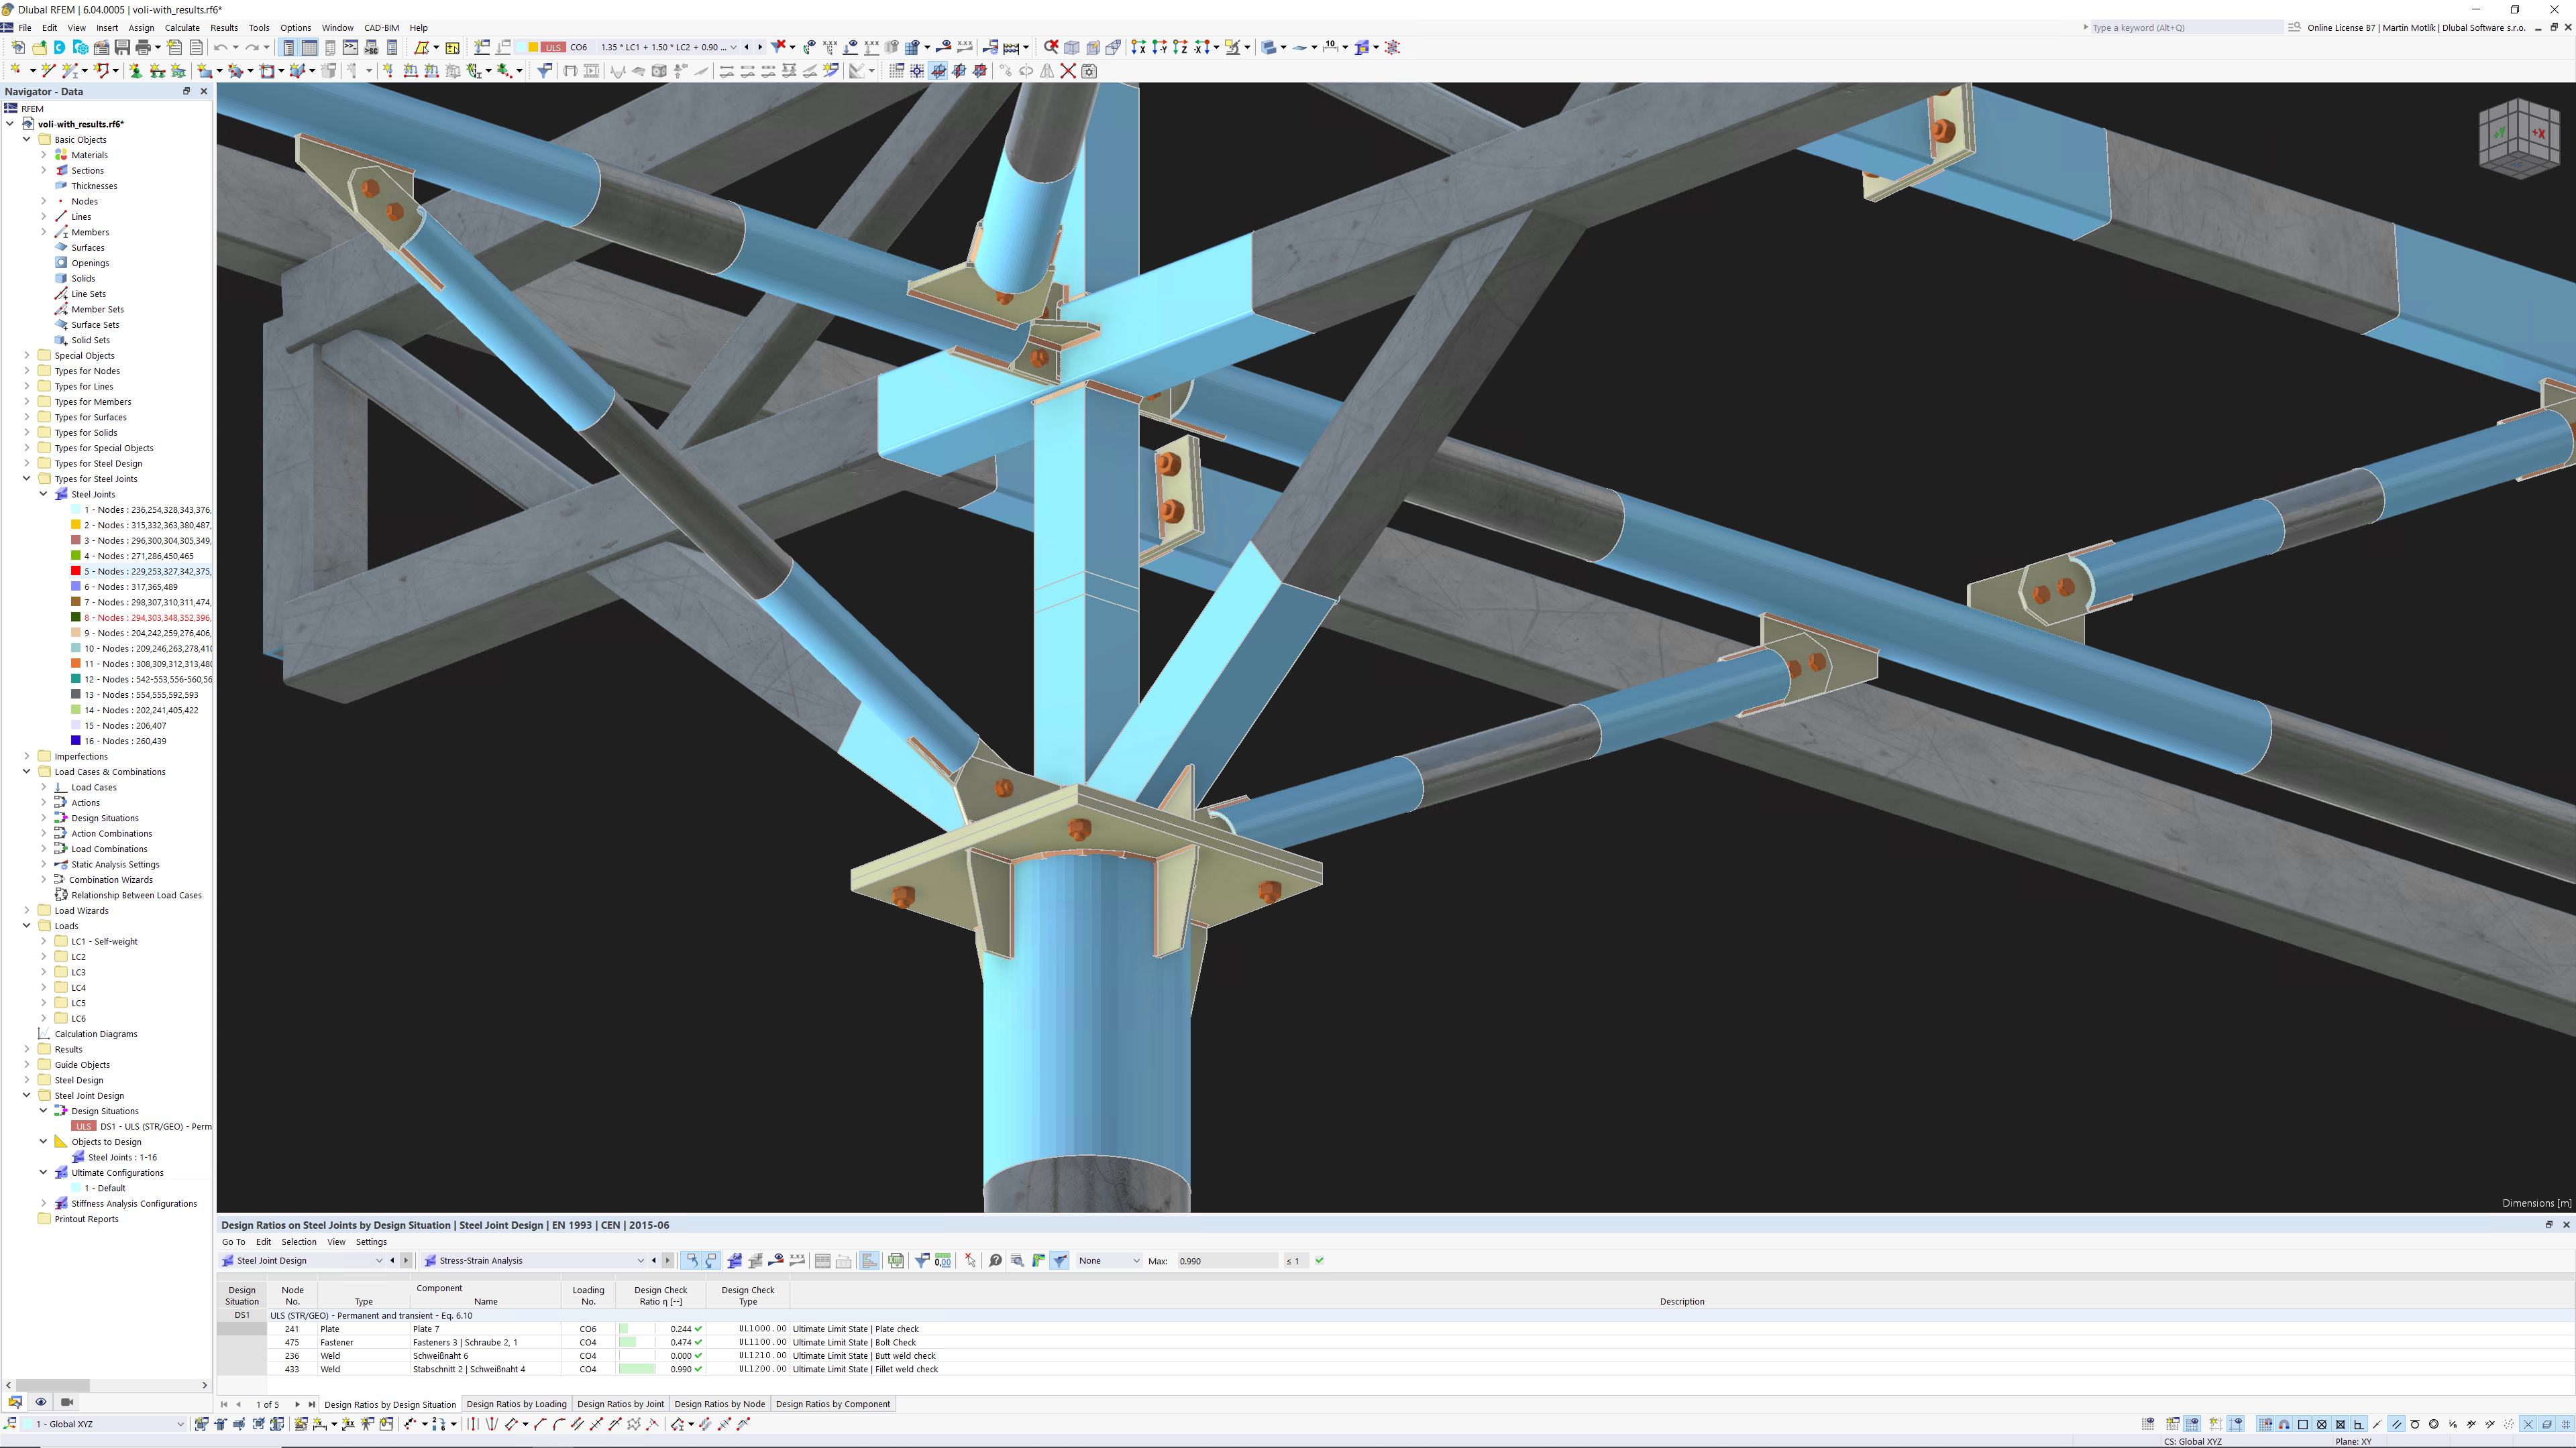The image size is (2576, 1448).
Task: Select the pointer arrow icon in results toolbar
Action: click(970, 1261)
